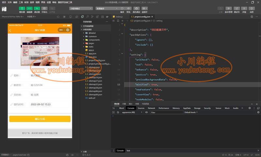Image resolution: width=261 pixels, height=157 pixels.
Task: Open the 帮助 menu
Action: coord(54,2)
